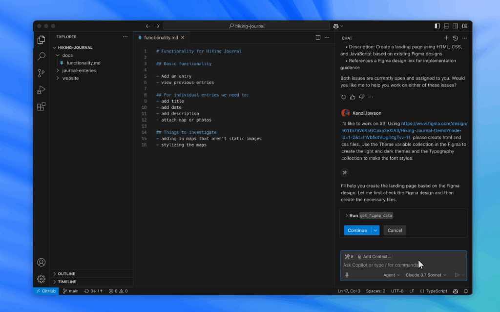This screenshot has height=312, width=500.
Task: Open the Agent mode dropdown
Action: click(x=391, y=275)
